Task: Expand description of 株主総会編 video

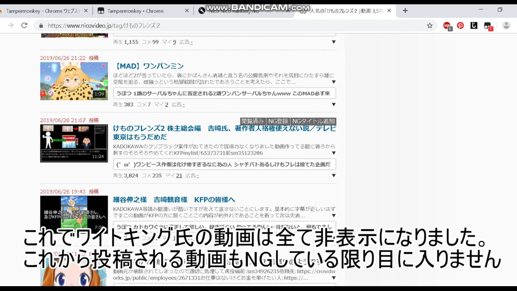Action: [x=334, y=153]
